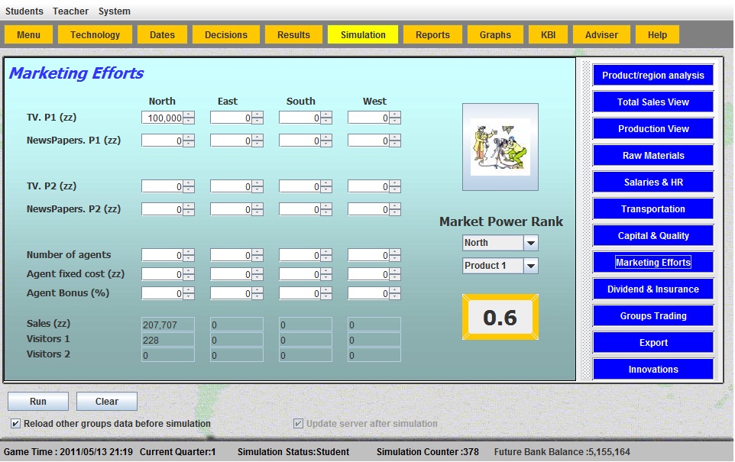
Task: Click the NewsPapers P1 East input field
Action: click(231, 141)
